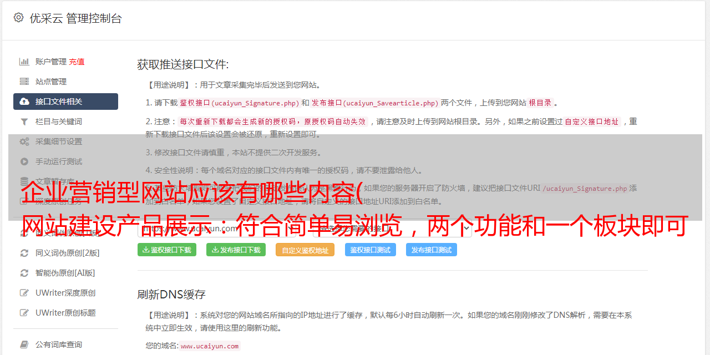The height and width of the screenshot is (355, 710).
Task: Click the blue 鉴权接口测试 button
Action: pyautogui.click(x=371, y=250)
